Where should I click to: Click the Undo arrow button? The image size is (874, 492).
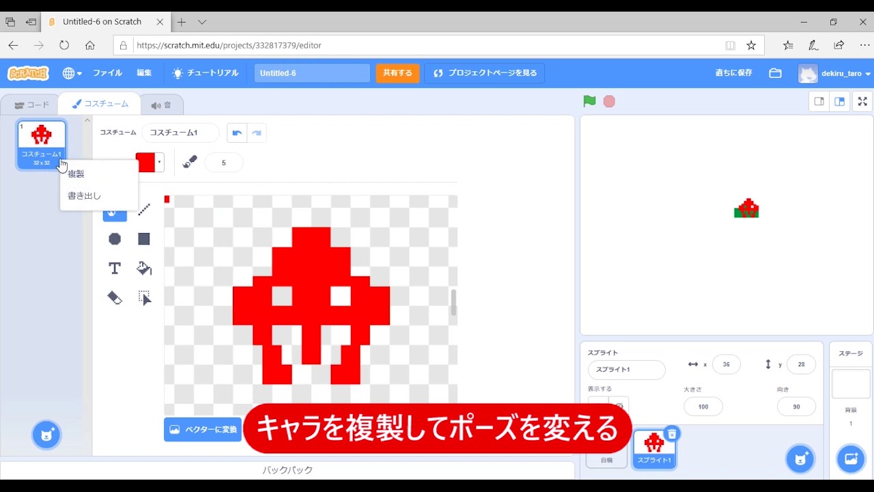237,133
